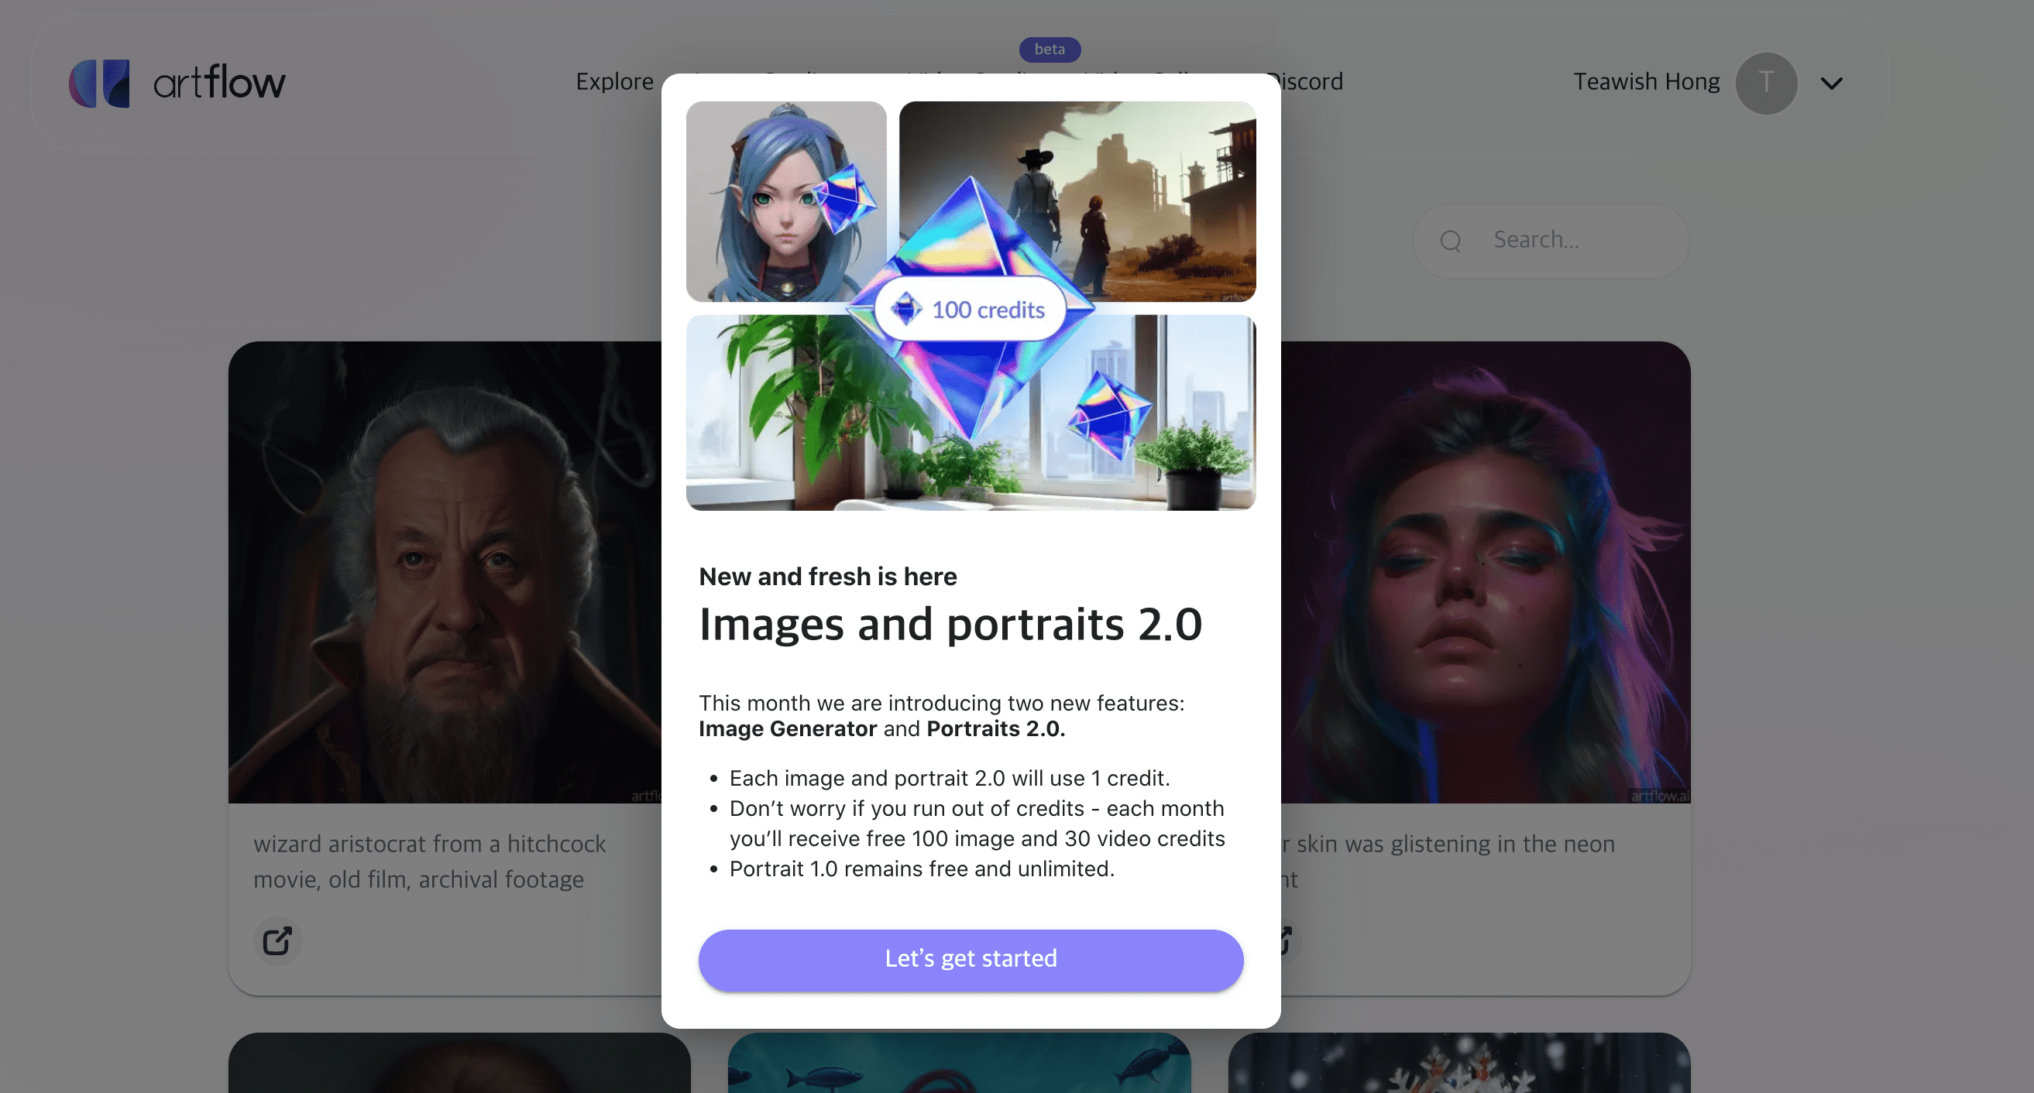Click the round T avatar icon
Image resolution: width=2034 pixels, height=1093 pixels.
[x=1765, y=83]
